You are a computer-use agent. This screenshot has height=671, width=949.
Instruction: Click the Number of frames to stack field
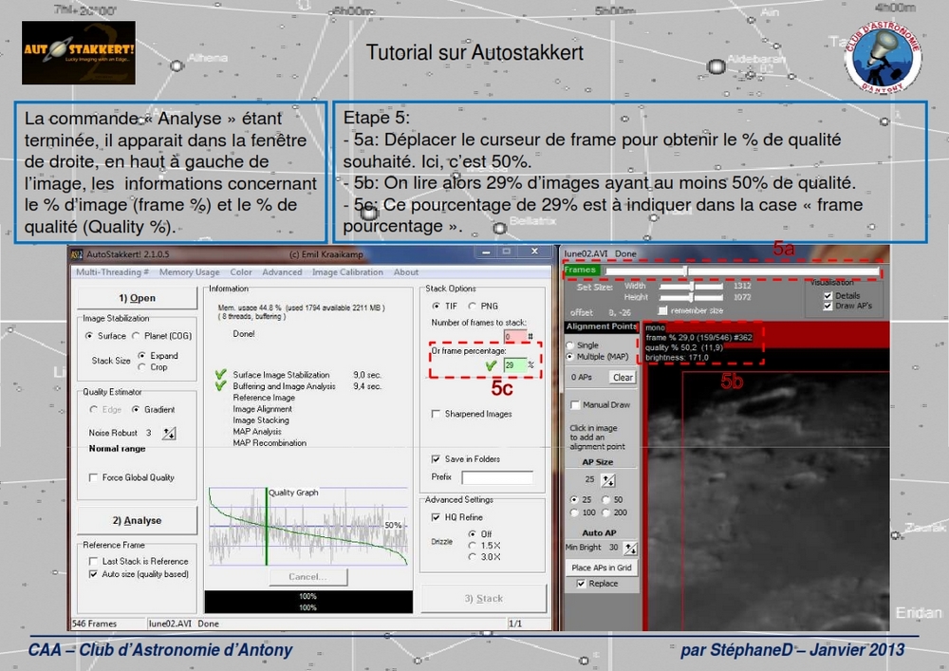(x=514, y=336)
